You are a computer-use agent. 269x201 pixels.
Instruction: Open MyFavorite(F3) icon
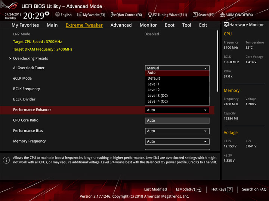80,15
